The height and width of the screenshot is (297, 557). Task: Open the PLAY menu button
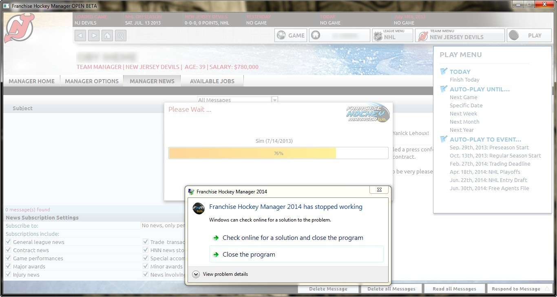point(529,35)
